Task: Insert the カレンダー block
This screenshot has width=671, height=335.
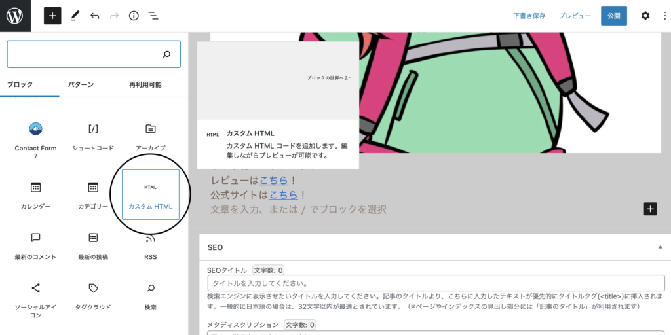Action: 35,195
